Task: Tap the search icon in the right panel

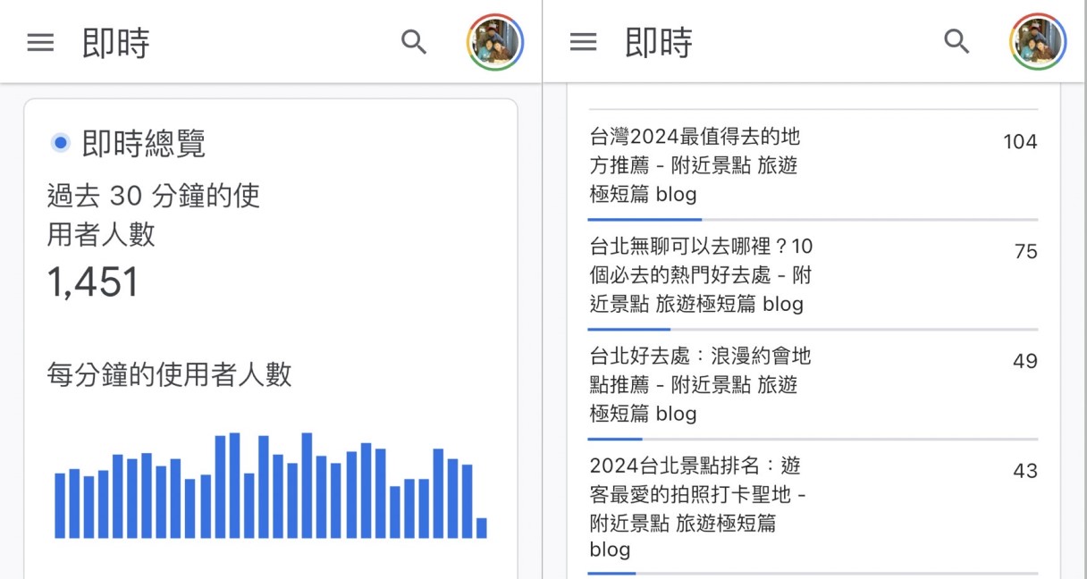Action: 956,42
